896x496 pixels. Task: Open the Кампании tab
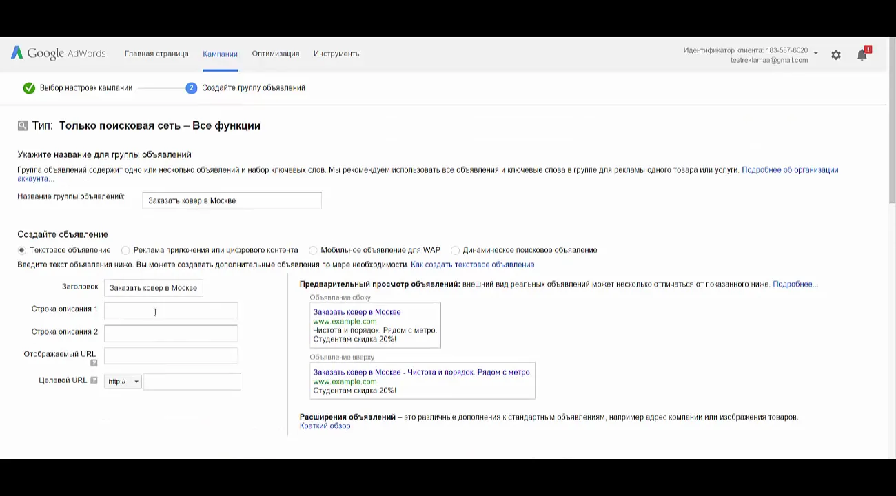220,54
